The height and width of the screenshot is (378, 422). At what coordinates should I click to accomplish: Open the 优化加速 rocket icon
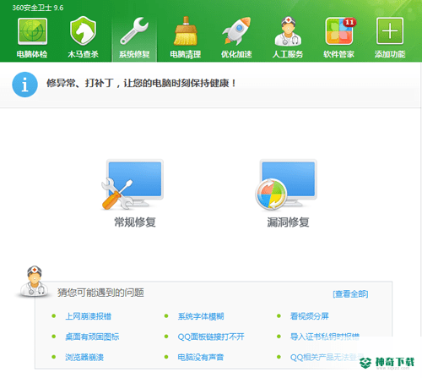[236, 31]
